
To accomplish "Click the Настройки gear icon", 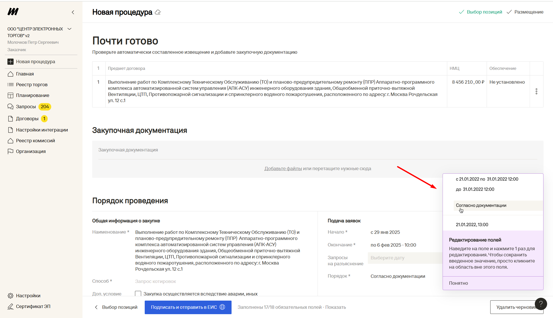I will click(11, 296).
